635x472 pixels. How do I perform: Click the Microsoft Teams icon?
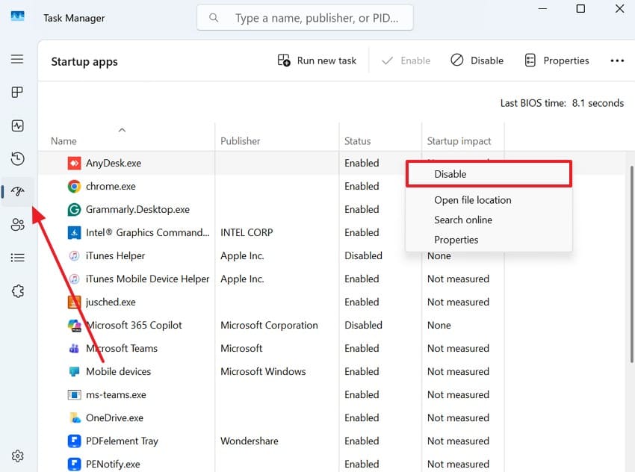click(x=74, y=348)
